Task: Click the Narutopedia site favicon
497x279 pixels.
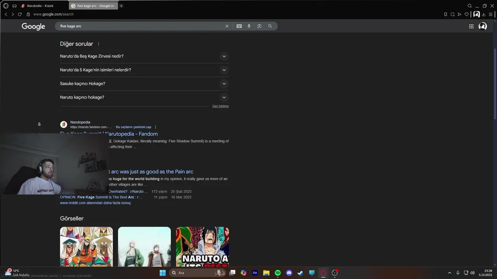Action: [64, 124]
